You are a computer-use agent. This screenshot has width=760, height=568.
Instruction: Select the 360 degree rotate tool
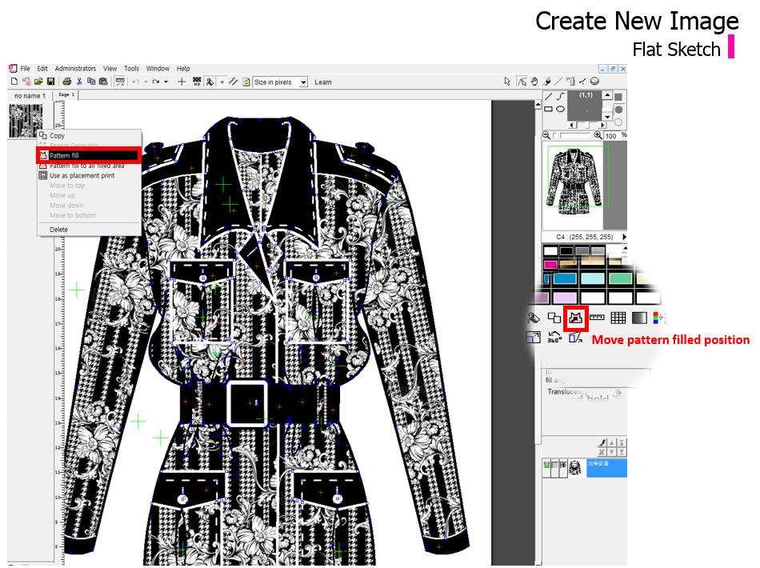coord(554,338)
